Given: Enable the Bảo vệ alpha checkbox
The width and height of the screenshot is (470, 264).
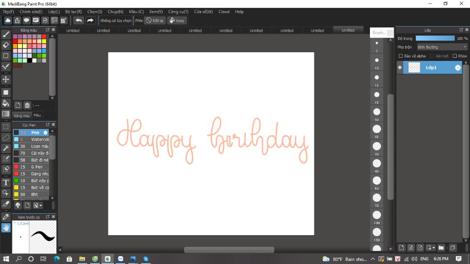Looking at the screenshot, I should tap(401, 56).
